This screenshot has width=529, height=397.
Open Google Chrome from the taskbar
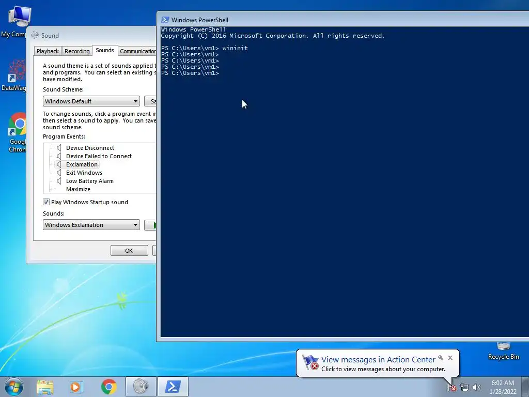pos(108,387)
